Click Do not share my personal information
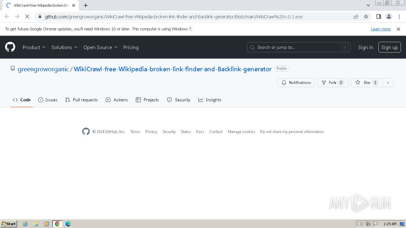This screenshot has width=406, height=228. click(x=292, y=132)
